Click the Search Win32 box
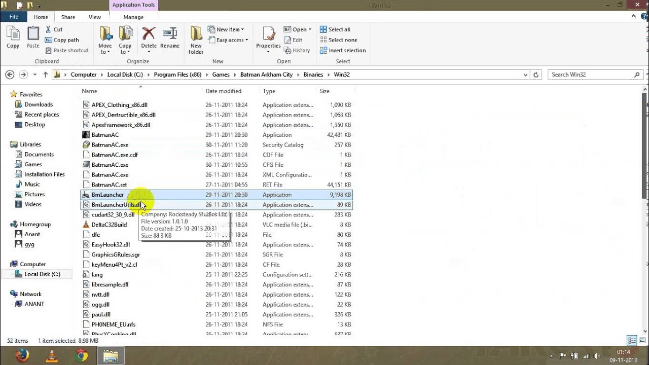 pos(596,75)
